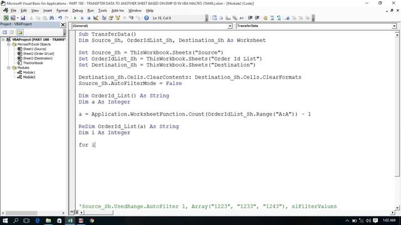The width and height of the screenshot is (401, 225).
Task: Click the List Properties/Methods icon
Action: point(214,18)
